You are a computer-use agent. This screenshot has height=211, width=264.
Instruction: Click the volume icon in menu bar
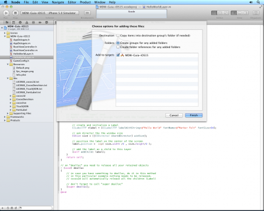[x=251, y=2]
